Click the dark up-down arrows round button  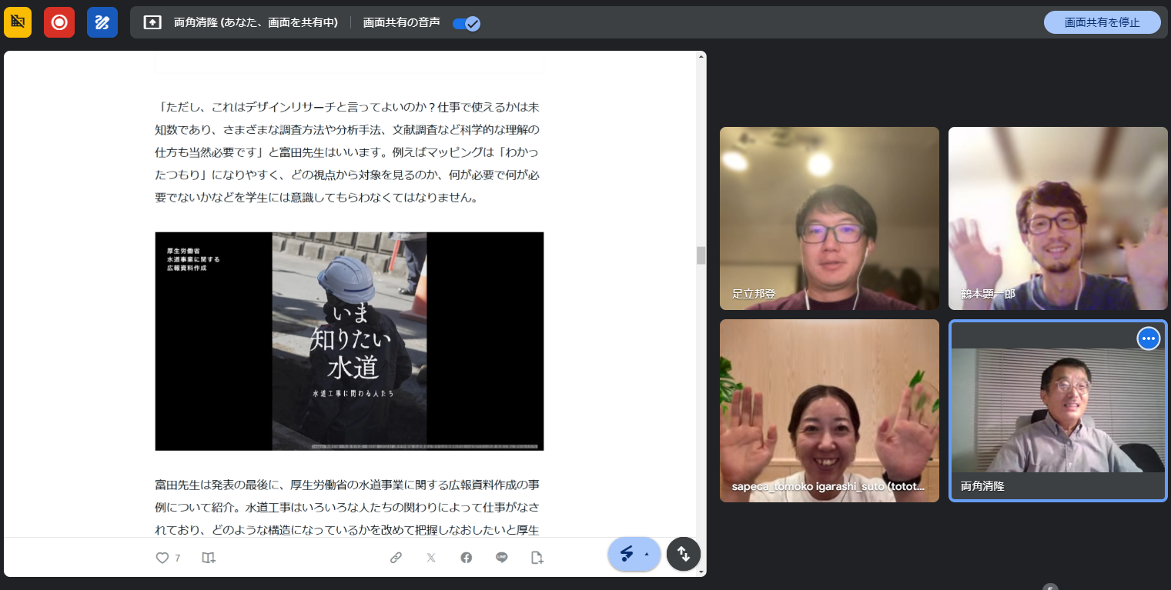click(683, 554)
